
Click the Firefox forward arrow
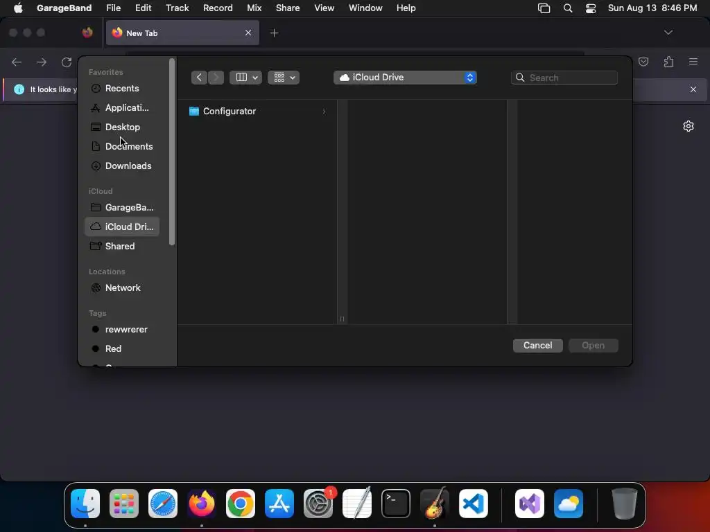tap(42, 62)
